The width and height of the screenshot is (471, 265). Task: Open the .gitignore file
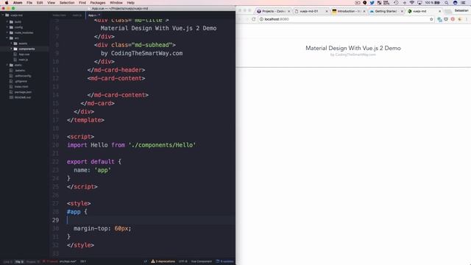coord(21,82)
